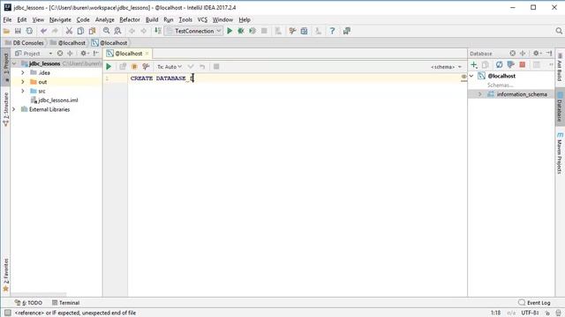Click in the SQL editor after CREATE DATABASE
Image resolution: width=565 pixels, height=317 pixels.
[192, 78]
